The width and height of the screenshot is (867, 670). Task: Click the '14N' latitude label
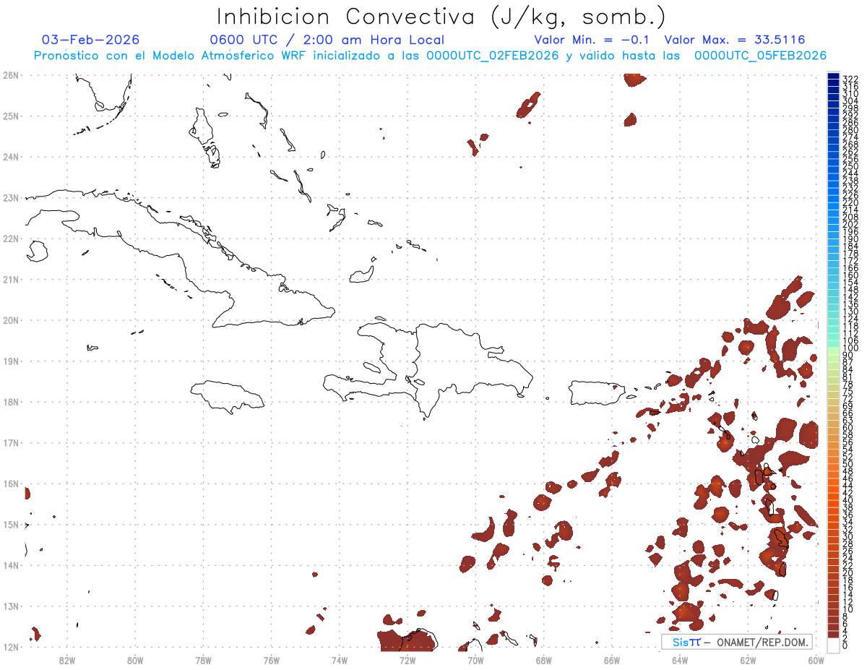pos(11,565)
